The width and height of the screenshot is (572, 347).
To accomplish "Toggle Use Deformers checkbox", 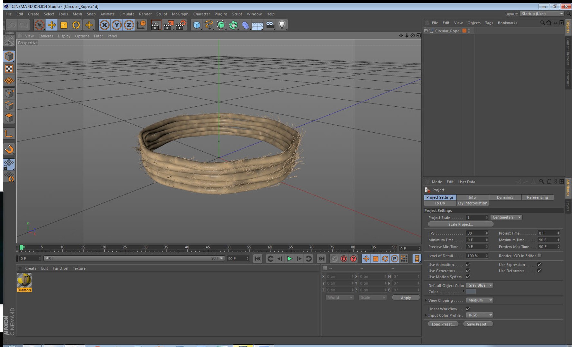I will click(x=539, y=271).
